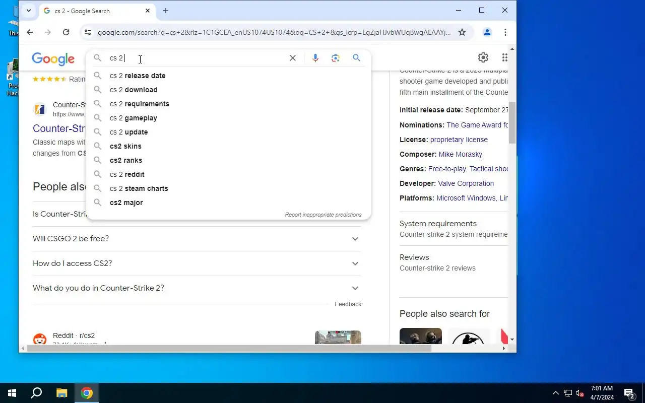Click the vertical scrollbar thumb
This screenshot has height=403, width=645.
(x=512, y=122)
